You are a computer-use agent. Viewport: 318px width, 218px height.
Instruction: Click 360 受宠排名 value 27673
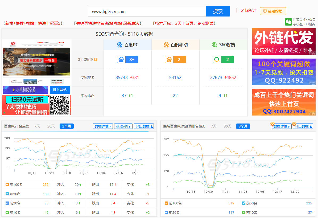coord(216,77)
